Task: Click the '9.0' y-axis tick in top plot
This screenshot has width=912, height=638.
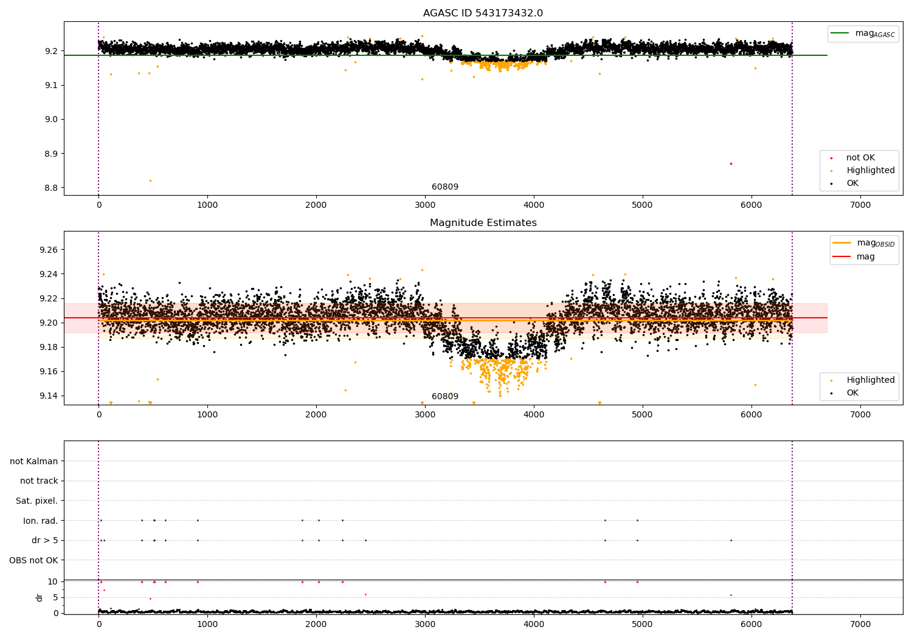Action: (52, 119)
